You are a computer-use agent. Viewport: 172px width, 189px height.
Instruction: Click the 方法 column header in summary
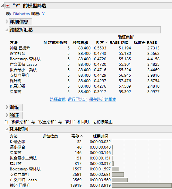pos(13,43)
